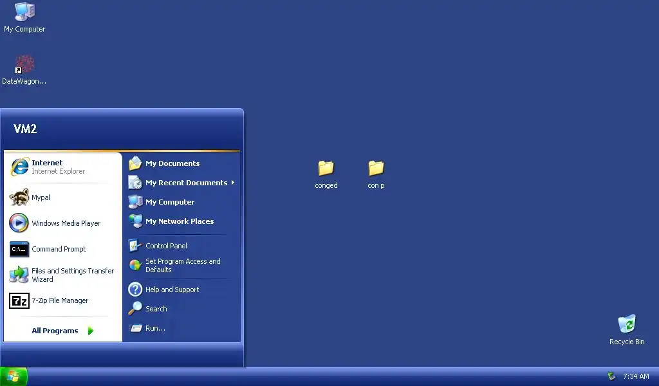Click the Run icon in Start menu
Screen dimensions: 659x386
tap(135, 328)
